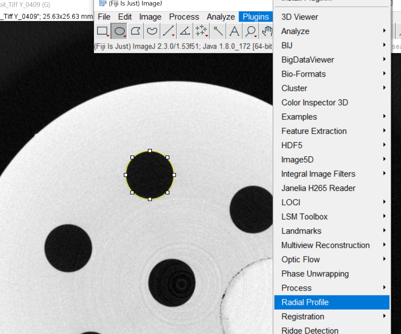This screenshot has width=401, height=334.
Task: Open the Ridge Detection plugin
Action: coord(332,329)
